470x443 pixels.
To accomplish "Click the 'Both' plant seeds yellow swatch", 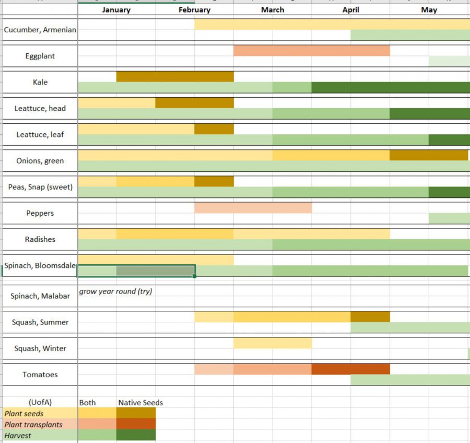I will [97, 413].
